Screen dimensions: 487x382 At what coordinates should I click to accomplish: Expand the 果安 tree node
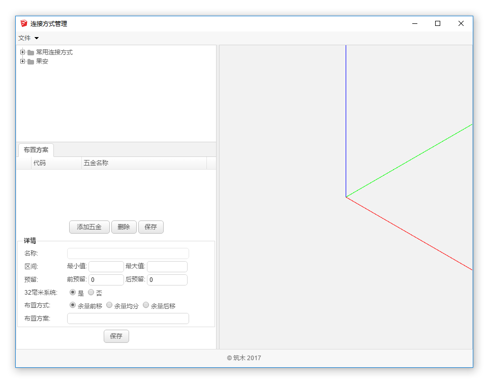22,61
